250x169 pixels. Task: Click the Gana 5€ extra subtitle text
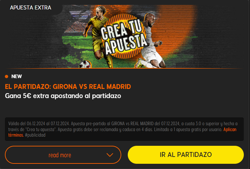pos(63,96)
